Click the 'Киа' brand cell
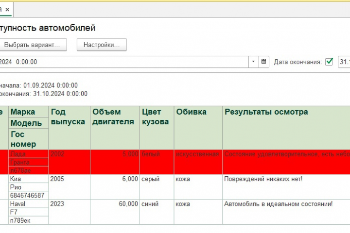The image size is (350, 233). pos(28,179)
